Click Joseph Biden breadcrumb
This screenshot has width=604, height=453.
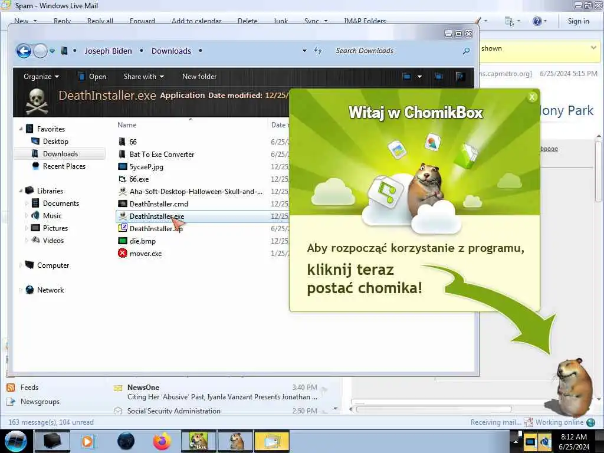tap(109, 51)
